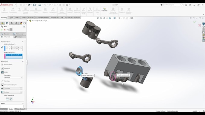The height and width of the screenshot is (115, 205).
Task: Expand the Assem2 tree flyout arrow
Action: (27, 21)
